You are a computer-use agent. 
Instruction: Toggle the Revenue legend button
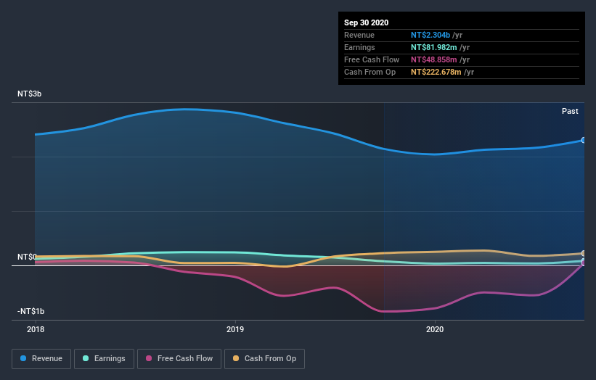pyautogui.click(x=41, y=359)
